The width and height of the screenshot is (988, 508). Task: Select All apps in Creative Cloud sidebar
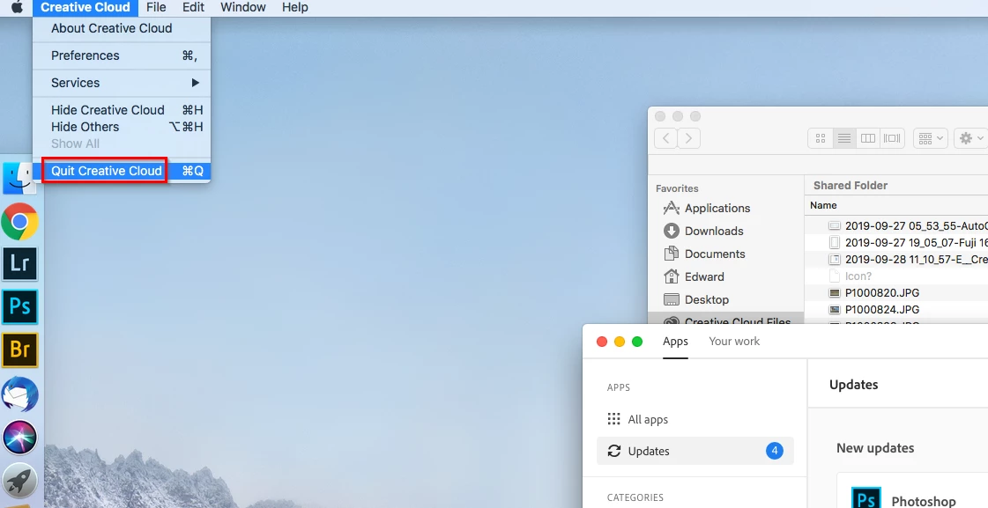(x=695, y=419)
